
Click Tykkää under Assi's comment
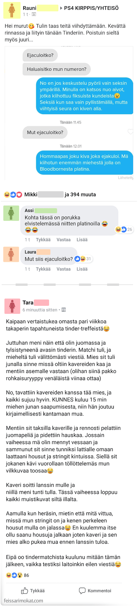point(43,240)
